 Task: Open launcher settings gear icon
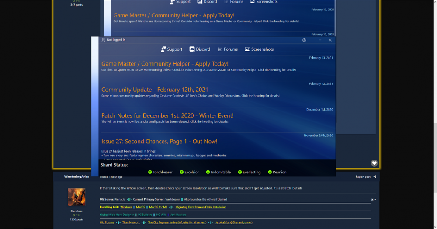(x=304, y=40)
